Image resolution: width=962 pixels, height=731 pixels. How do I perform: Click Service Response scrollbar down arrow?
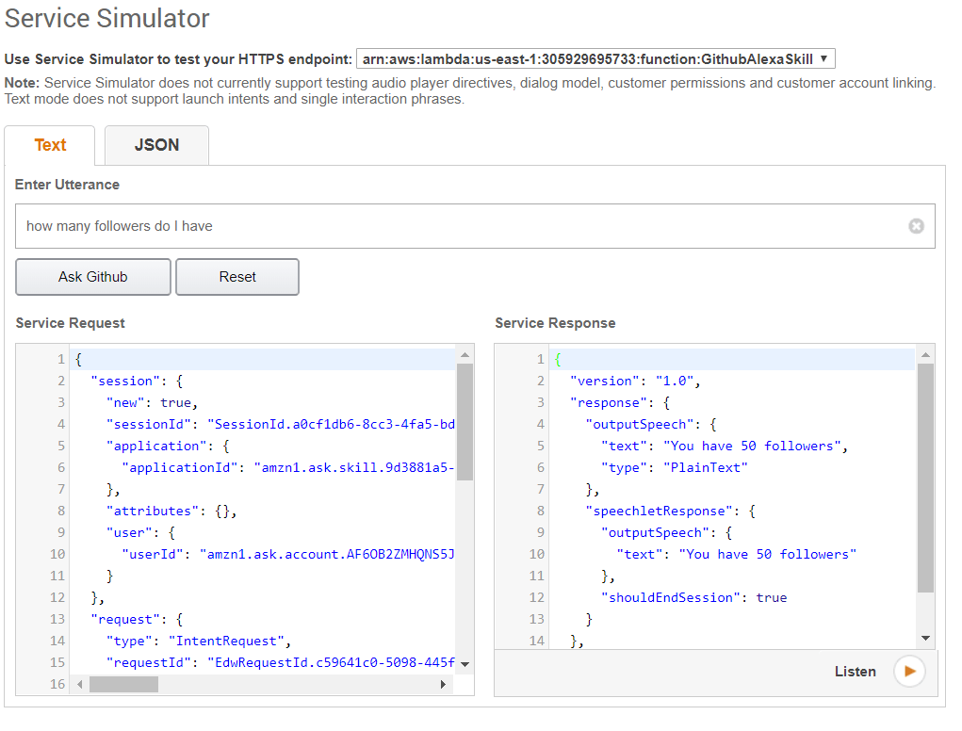[925, 638]
